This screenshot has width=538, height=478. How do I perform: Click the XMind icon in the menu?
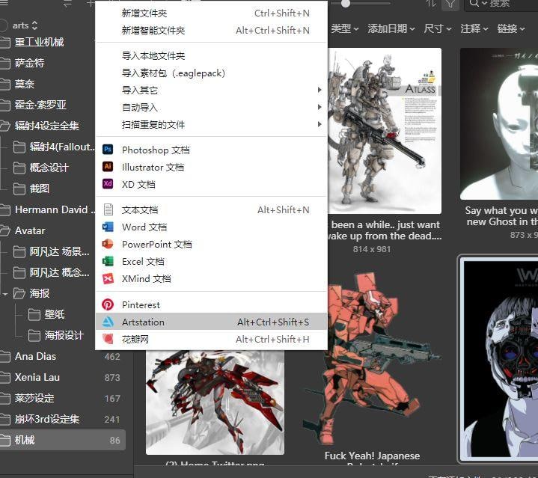tap(108, 278)
